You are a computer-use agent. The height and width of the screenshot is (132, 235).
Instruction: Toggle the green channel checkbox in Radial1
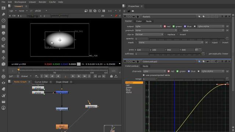tap(174, 26)
